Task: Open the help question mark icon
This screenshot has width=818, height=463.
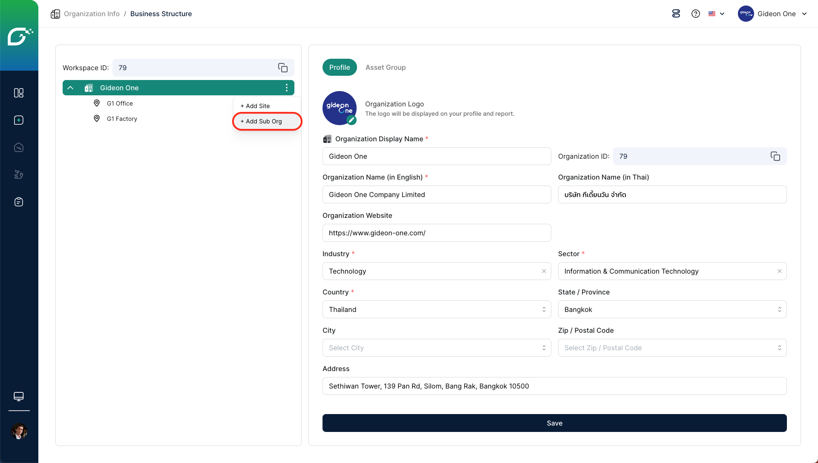Action: point(696,14)
